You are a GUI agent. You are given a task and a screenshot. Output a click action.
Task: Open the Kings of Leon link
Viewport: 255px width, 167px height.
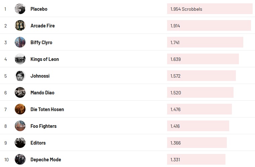(x=45, y=59)
